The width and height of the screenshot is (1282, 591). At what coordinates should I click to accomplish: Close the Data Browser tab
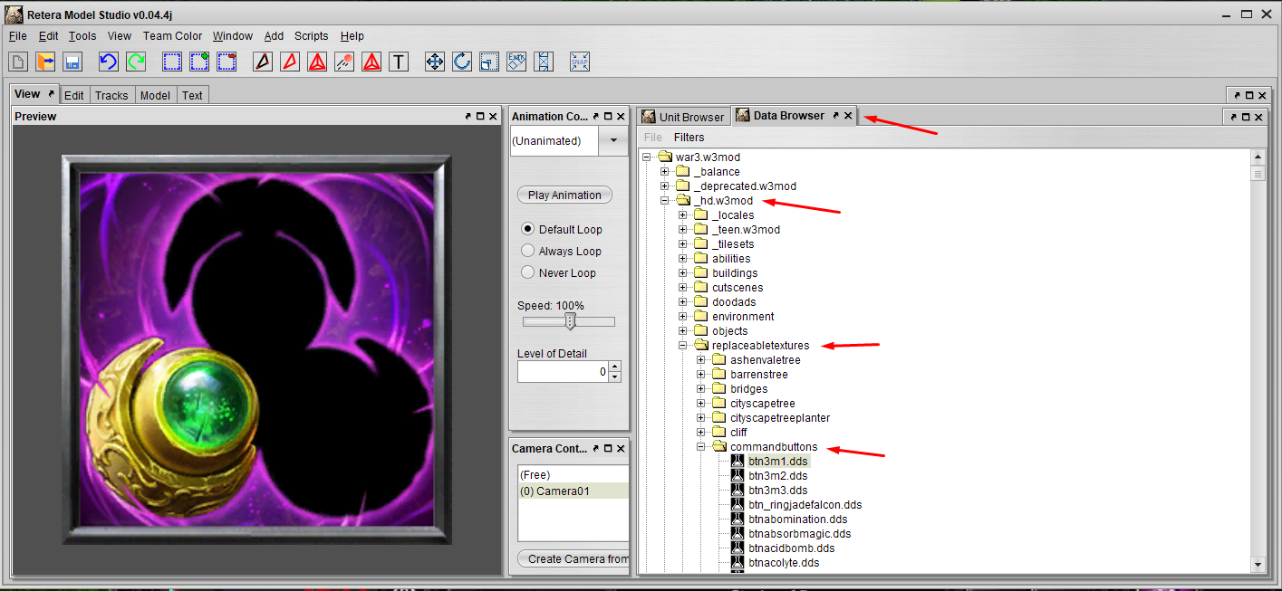click(x=848, y=115)
